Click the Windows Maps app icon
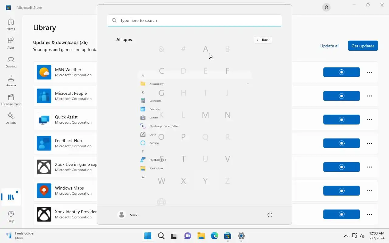Viewport: 389px width, 243px height. (44, 191)
